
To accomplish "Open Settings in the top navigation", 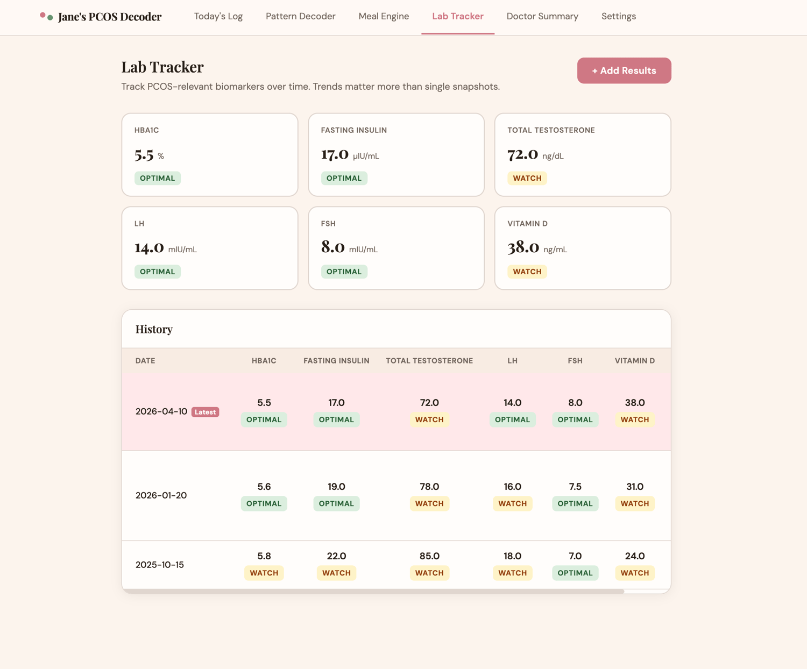I will [619, 16].
